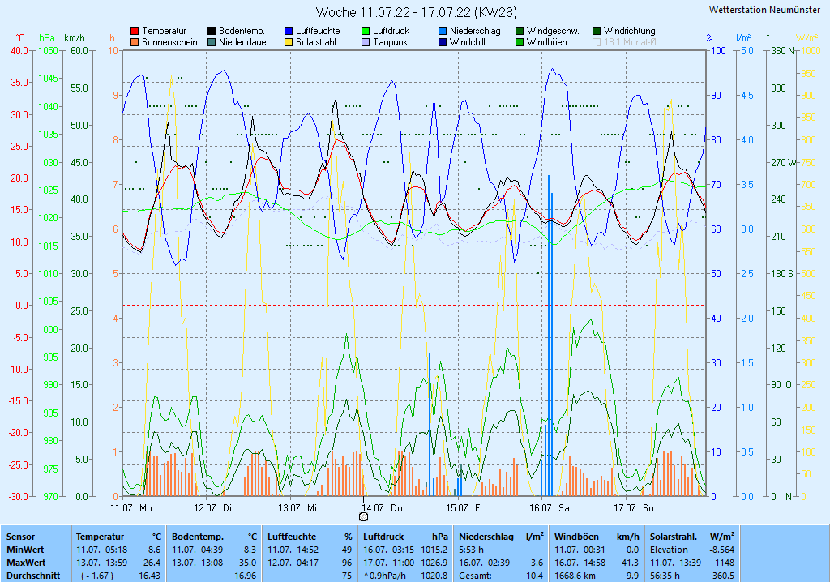The height and width of the screenshot is (582, 830).
Task: Click the red °C axis unit label
Action: coord(20,38)
